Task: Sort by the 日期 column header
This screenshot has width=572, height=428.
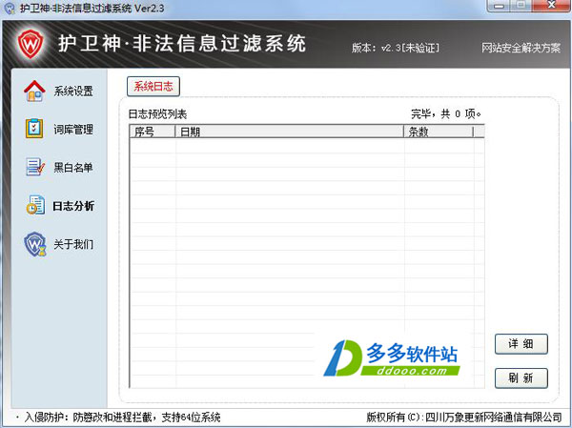Action: pyautogui.click(x=290, y=132)
